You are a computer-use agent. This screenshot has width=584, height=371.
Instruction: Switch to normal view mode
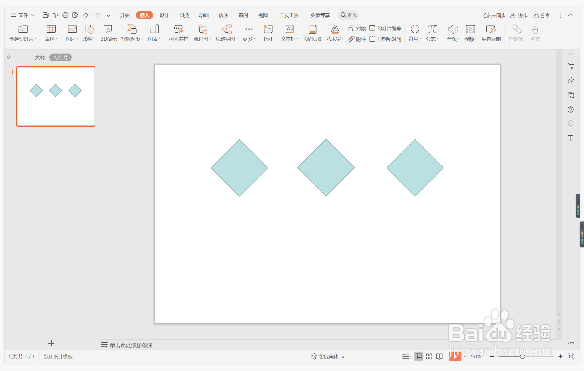point(419,356)
